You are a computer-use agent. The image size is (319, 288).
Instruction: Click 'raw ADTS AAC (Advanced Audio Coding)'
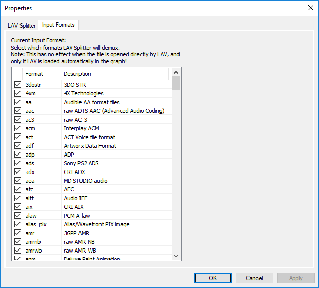(x=114, y=111)
